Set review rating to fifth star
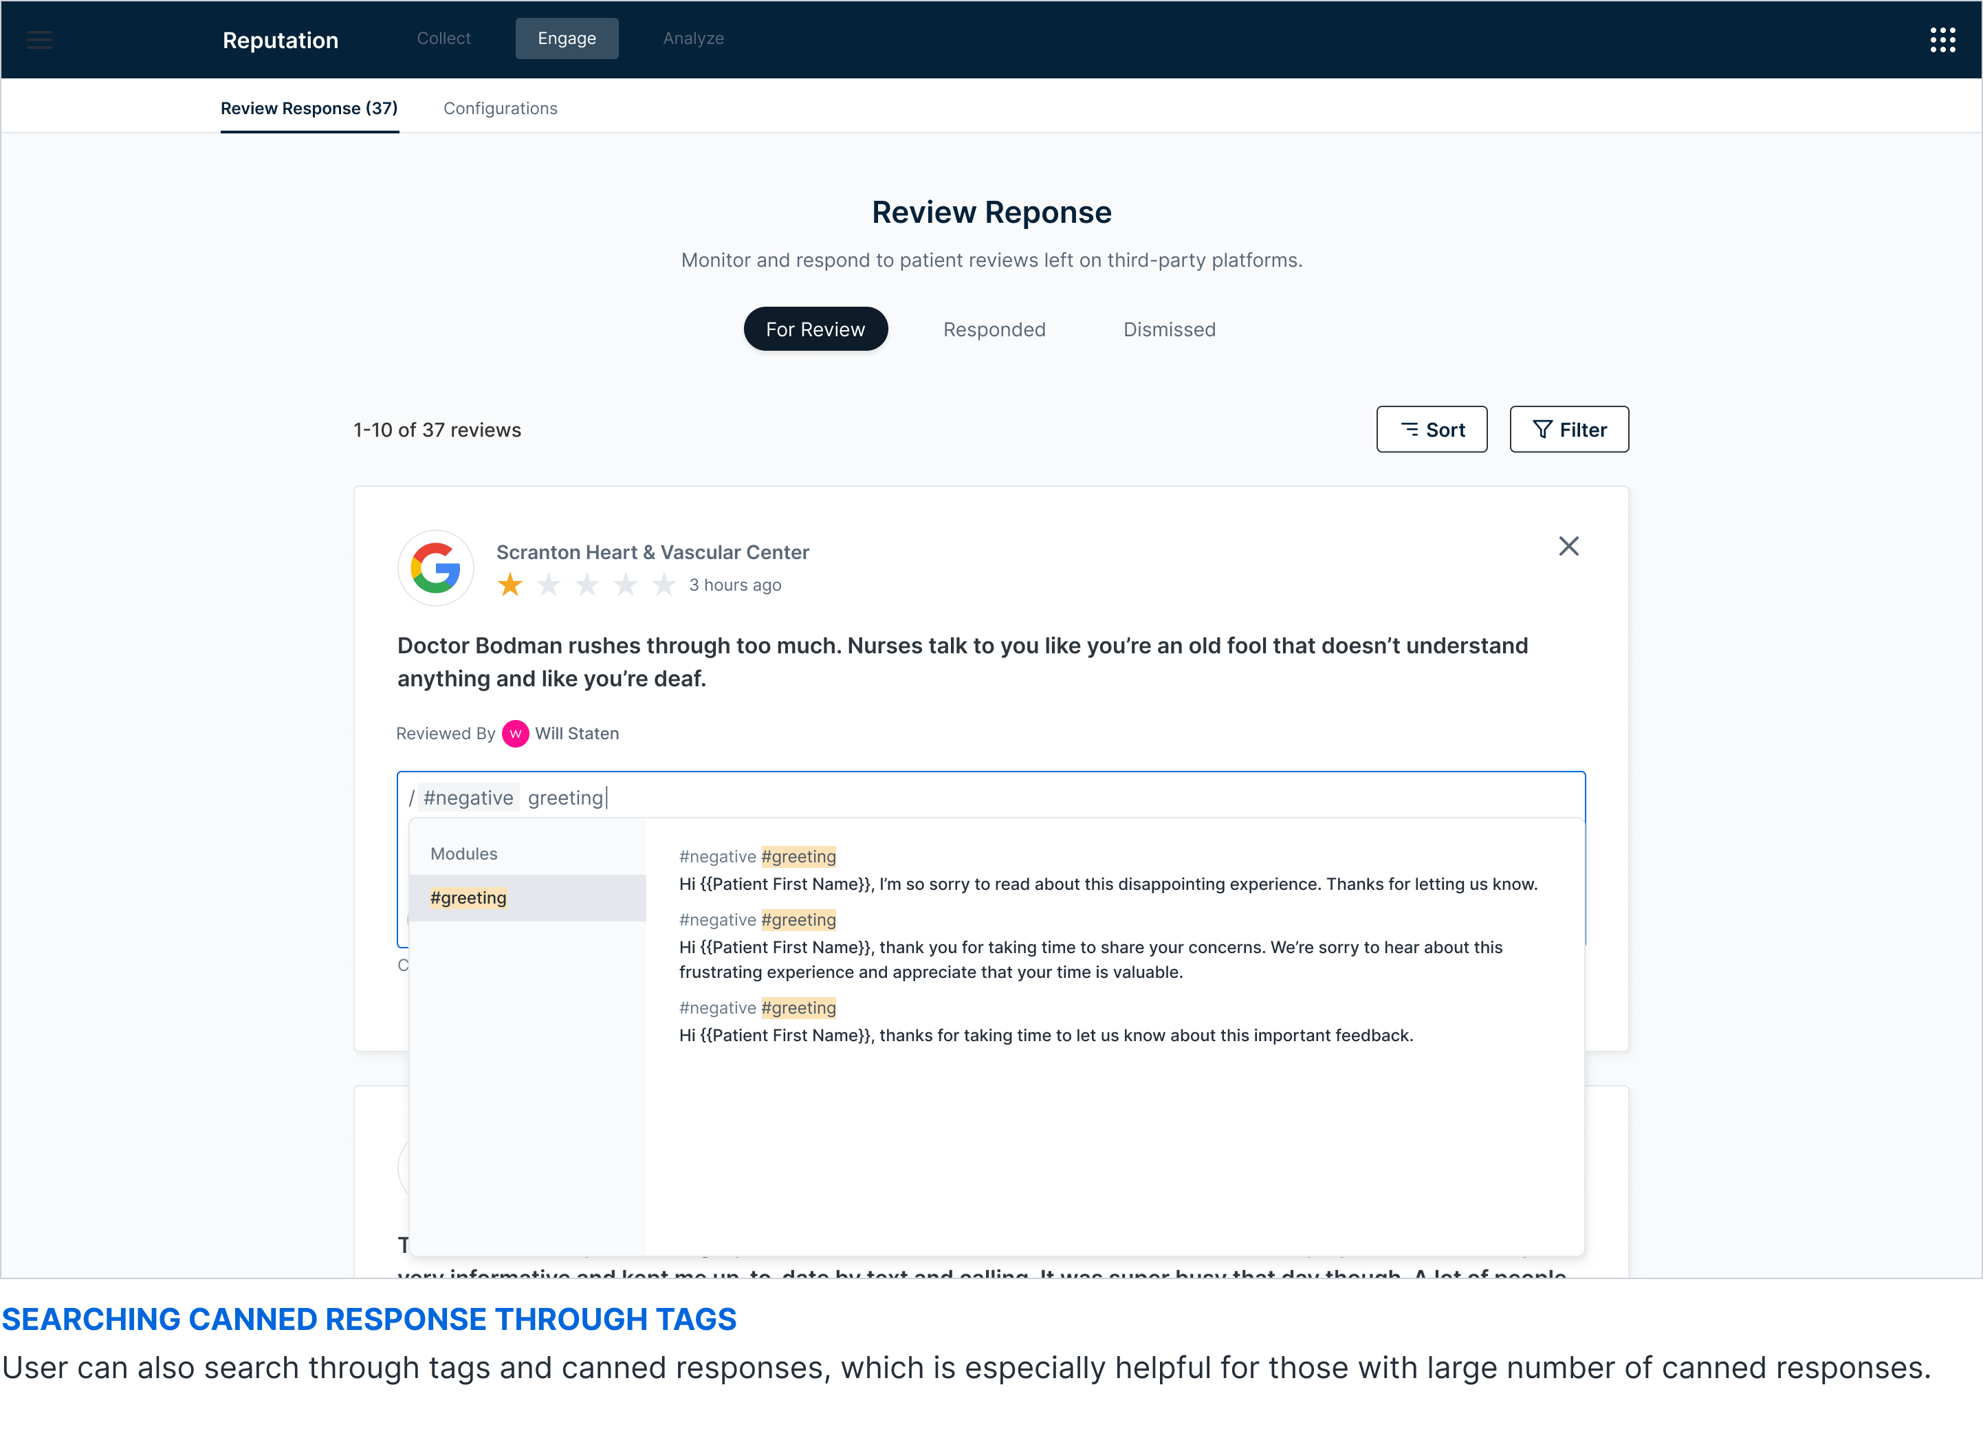The image size is (1983, 1429). pos(664,585)
